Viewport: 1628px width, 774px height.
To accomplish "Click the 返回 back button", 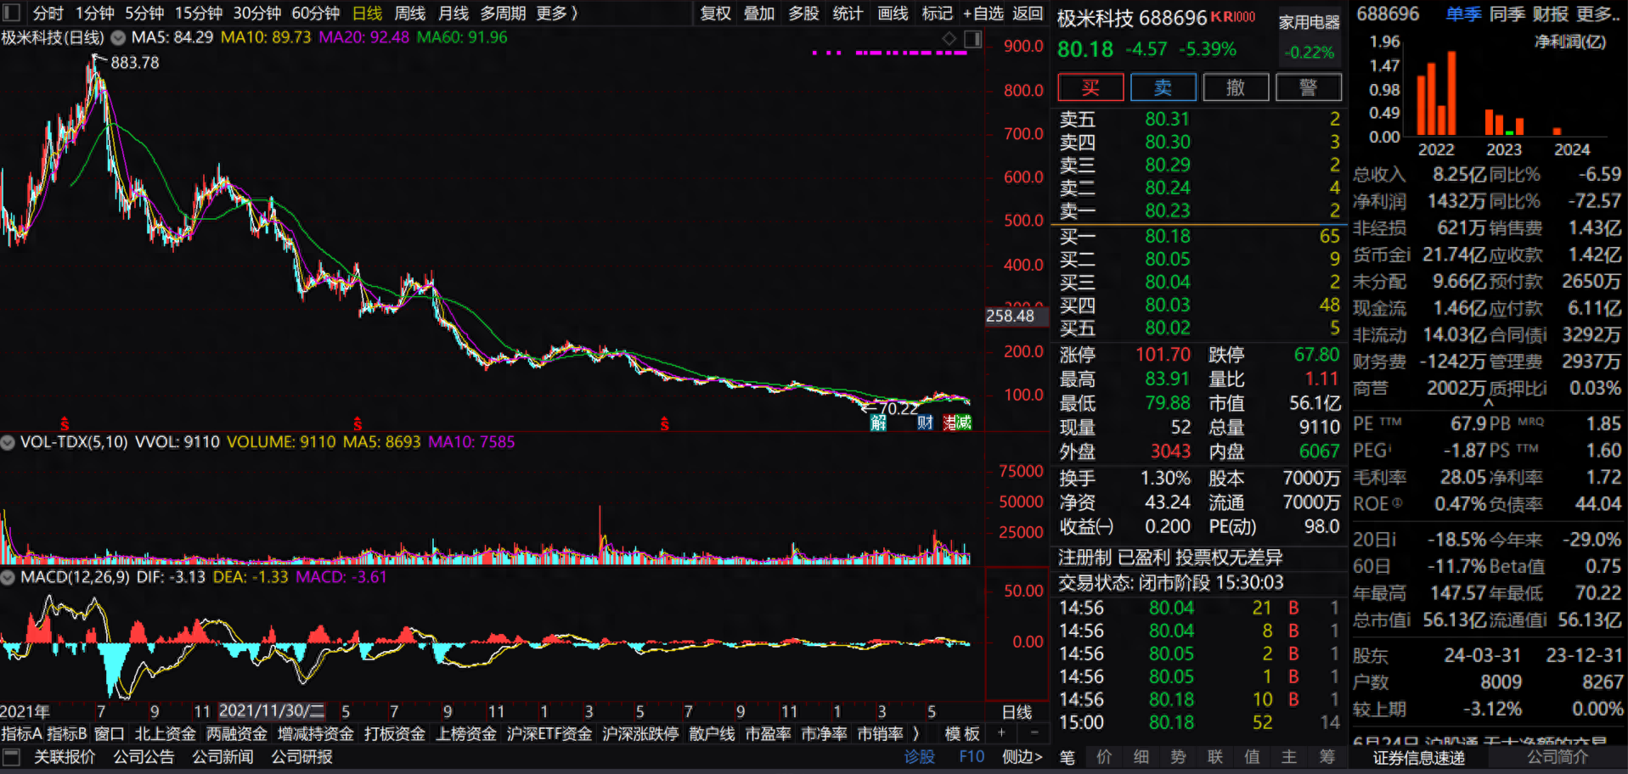I will [1028, 14].
